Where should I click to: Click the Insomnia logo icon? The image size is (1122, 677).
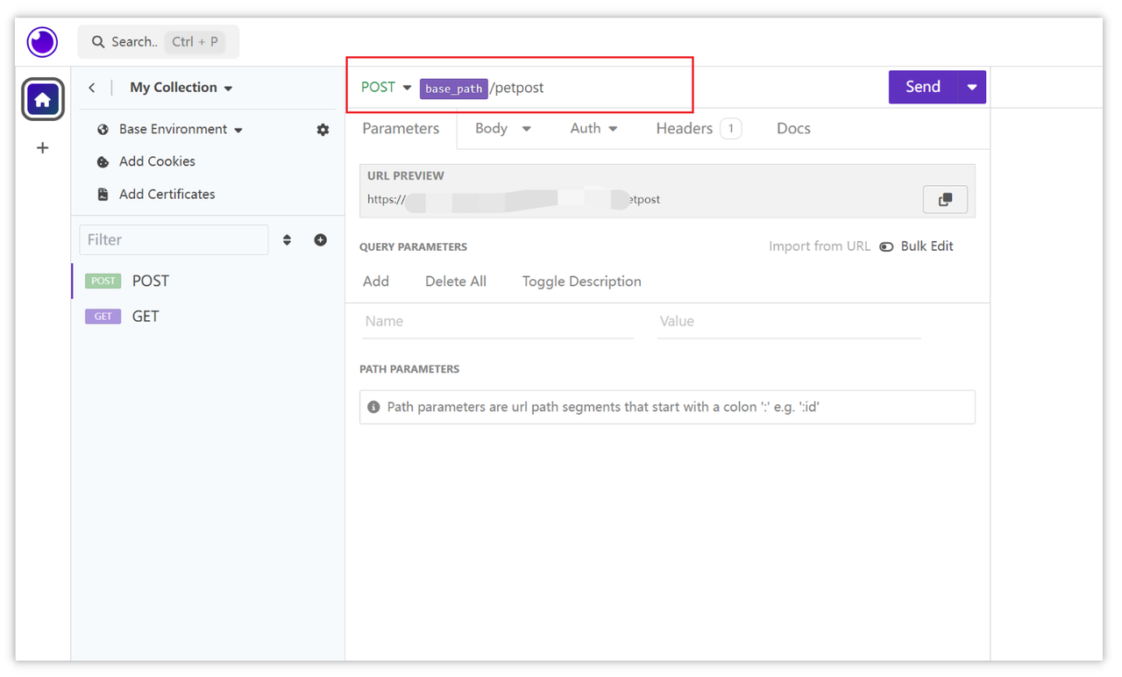[42, 41]
